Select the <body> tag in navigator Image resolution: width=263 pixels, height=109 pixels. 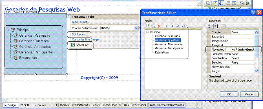click(x=64, y=105)
